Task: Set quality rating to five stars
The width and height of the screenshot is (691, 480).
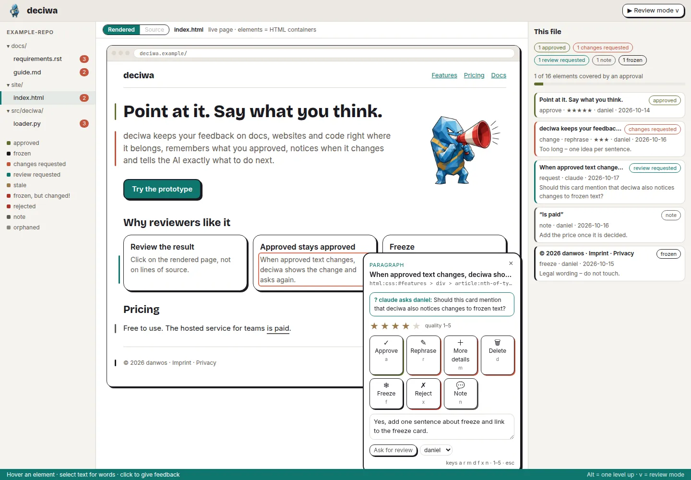Action: 416,326
